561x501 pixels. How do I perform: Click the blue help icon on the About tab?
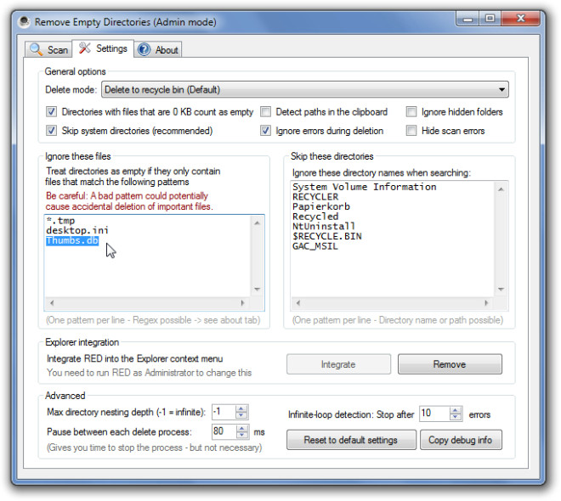[x=144, y=50]
